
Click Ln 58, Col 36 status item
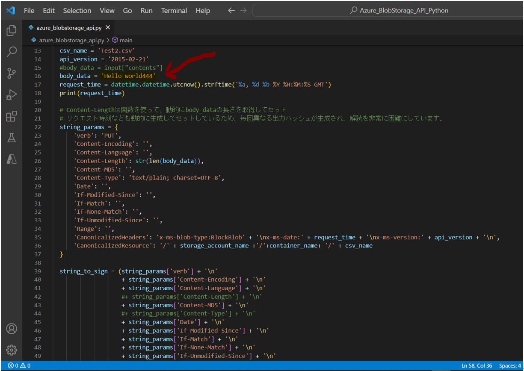pos(477,366)
